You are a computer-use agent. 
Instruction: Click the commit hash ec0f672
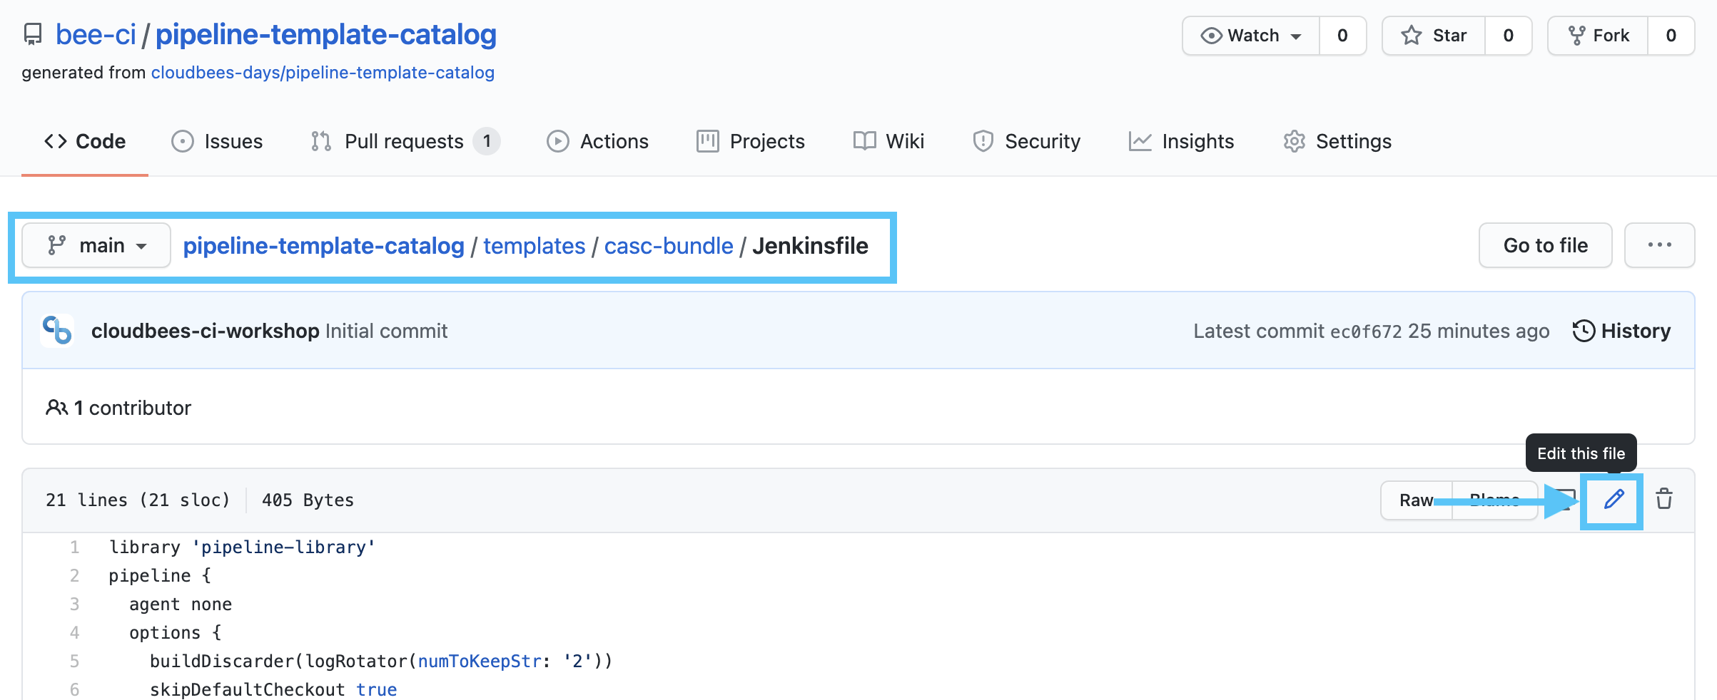pos(1366,331)
